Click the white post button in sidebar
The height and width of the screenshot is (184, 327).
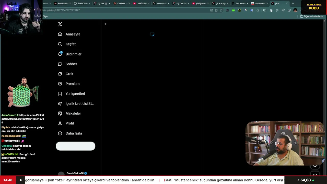pos(76,146)
